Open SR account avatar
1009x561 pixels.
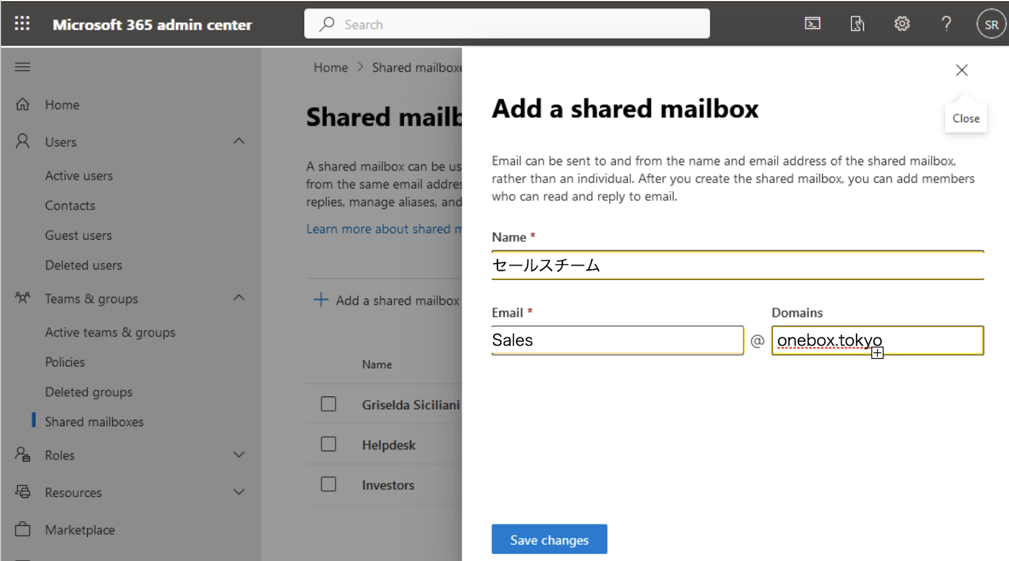click(x=991, y=24)
